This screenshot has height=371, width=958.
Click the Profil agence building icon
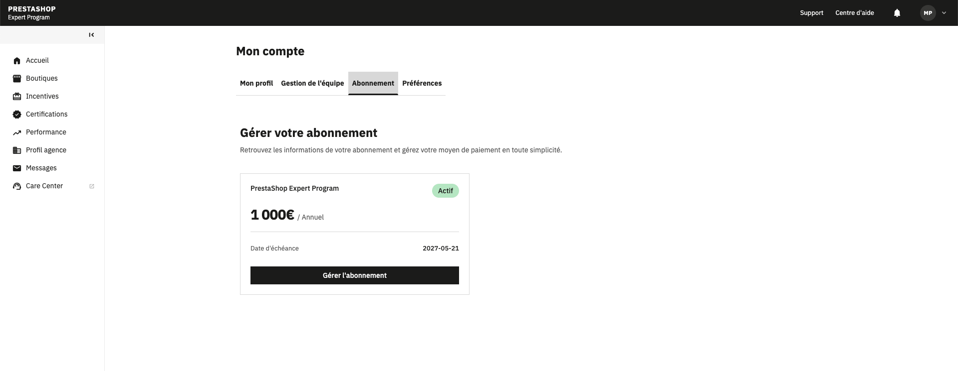coord(17,150)
